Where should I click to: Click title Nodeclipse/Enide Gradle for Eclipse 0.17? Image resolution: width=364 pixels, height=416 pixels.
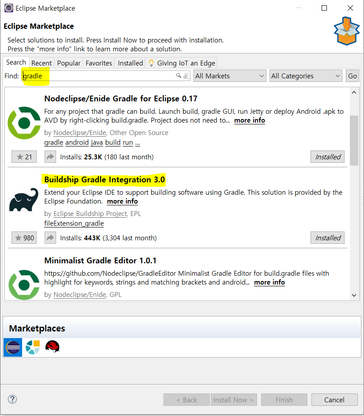(121, 99)
